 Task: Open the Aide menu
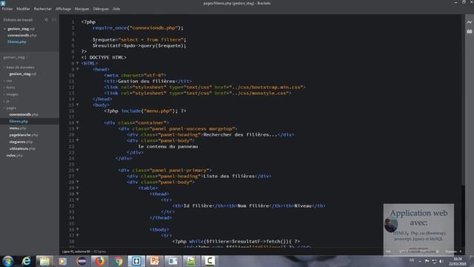tap(116, 9)
